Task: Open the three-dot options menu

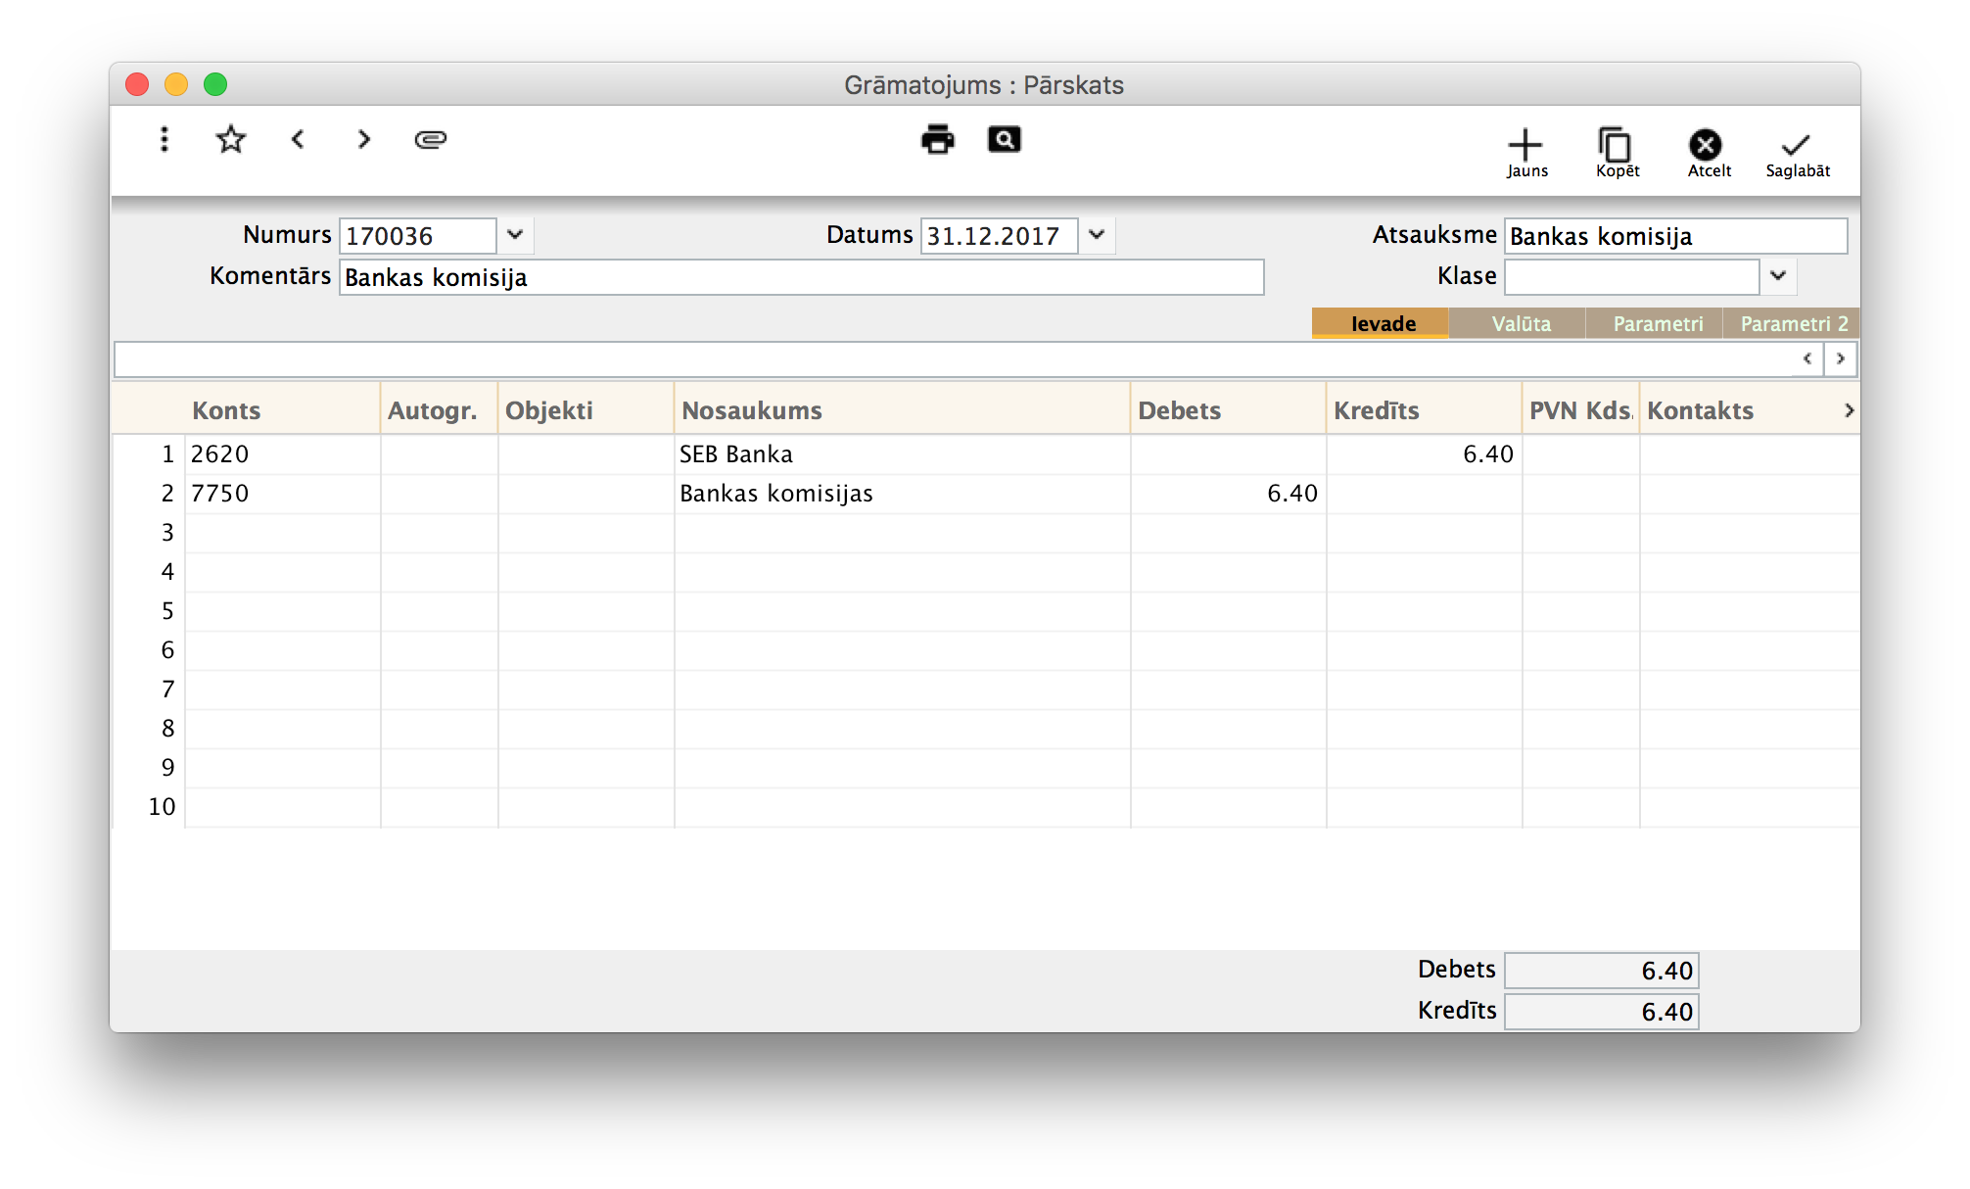Action: click(164, 140)
